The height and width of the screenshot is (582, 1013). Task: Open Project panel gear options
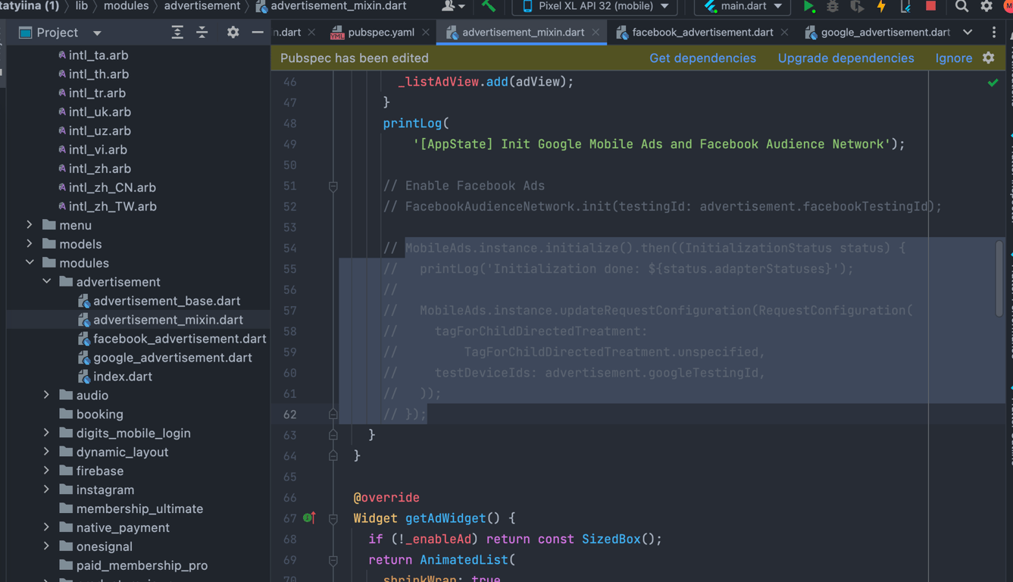coord(233,33)
